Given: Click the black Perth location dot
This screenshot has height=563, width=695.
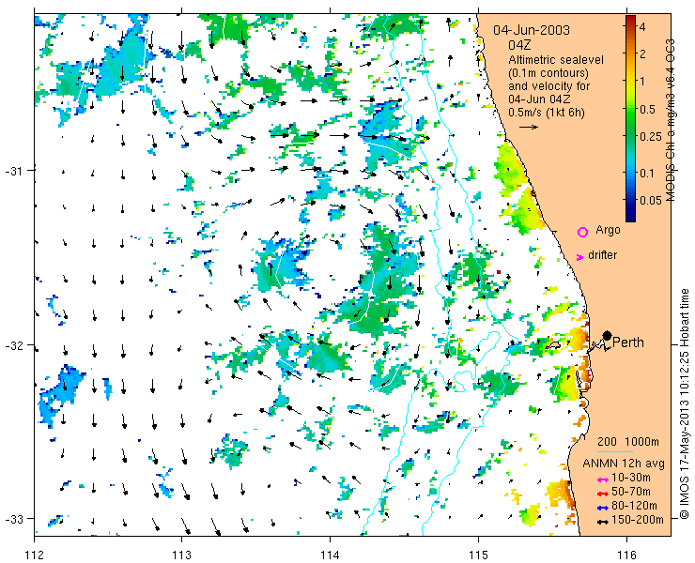Looking at the screenshot, I should [x=607, y=335].
